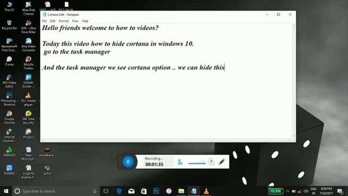Open Recycle Bin desktop icon
Image resolution: width=348 pixels, height=196 pixels.
click(9, 25)
